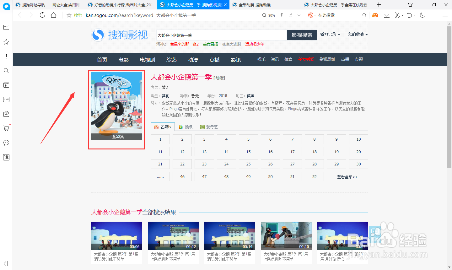Open the 美女秀场 nav link
The width and height of the screenshot is (452, 270).
(x=306, y=59)
